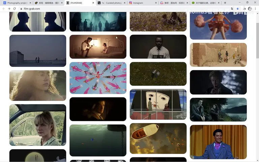
Task: Open the purple flower field still
Action: coord(158,22)
